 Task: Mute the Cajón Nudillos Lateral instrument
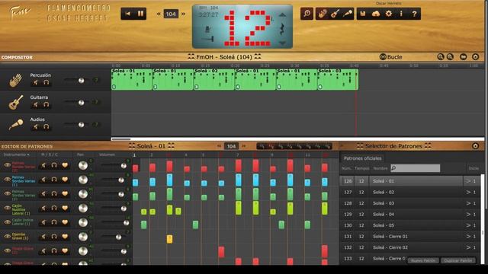pyautogui.click(x=43, y=208)
